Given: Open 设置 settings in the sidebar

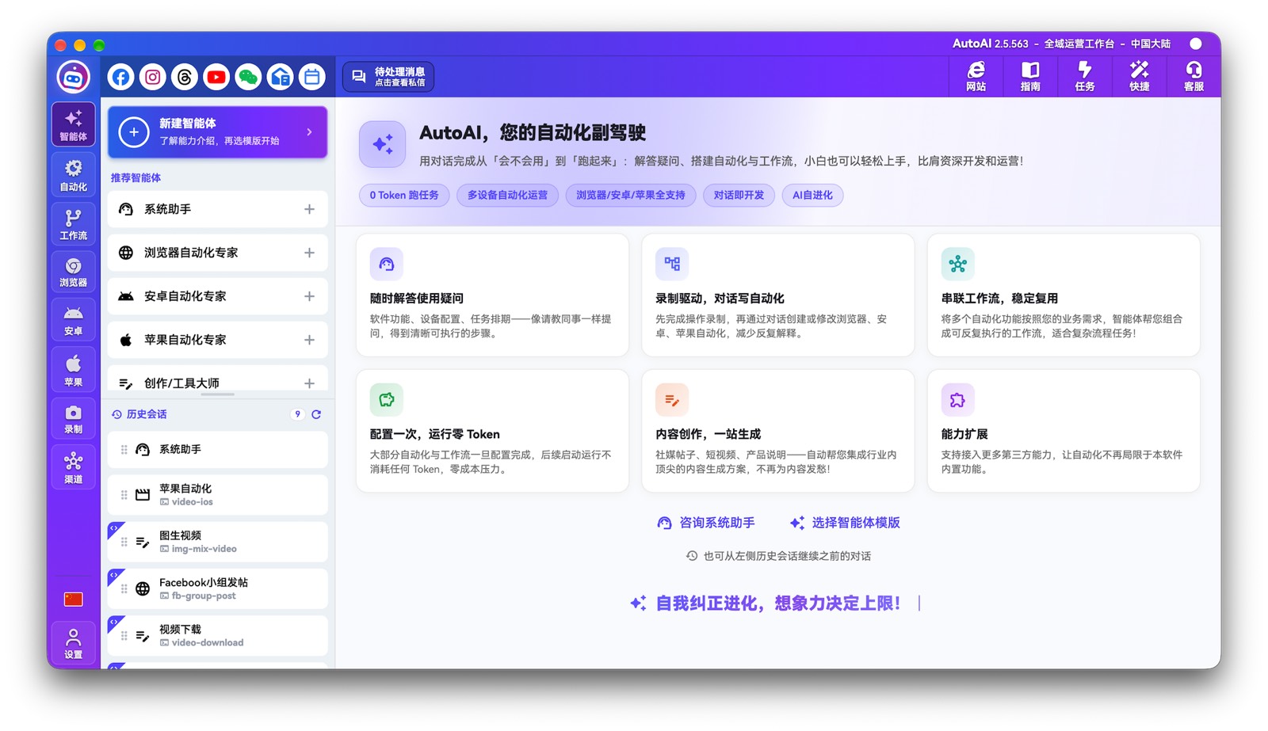Looking at the screenshot, I should tap(74, 643).
